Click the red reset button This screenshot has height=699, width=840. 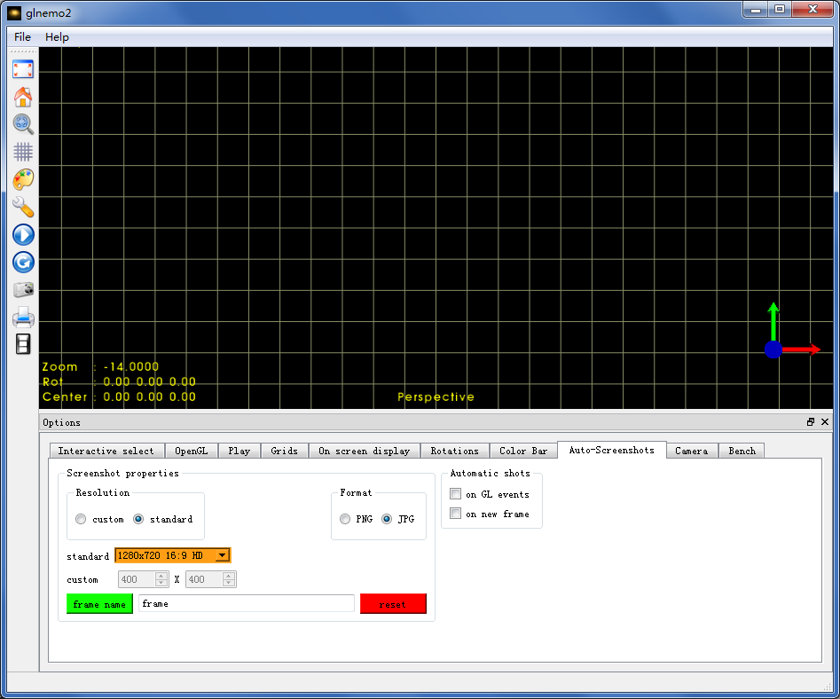click(393, 604)
